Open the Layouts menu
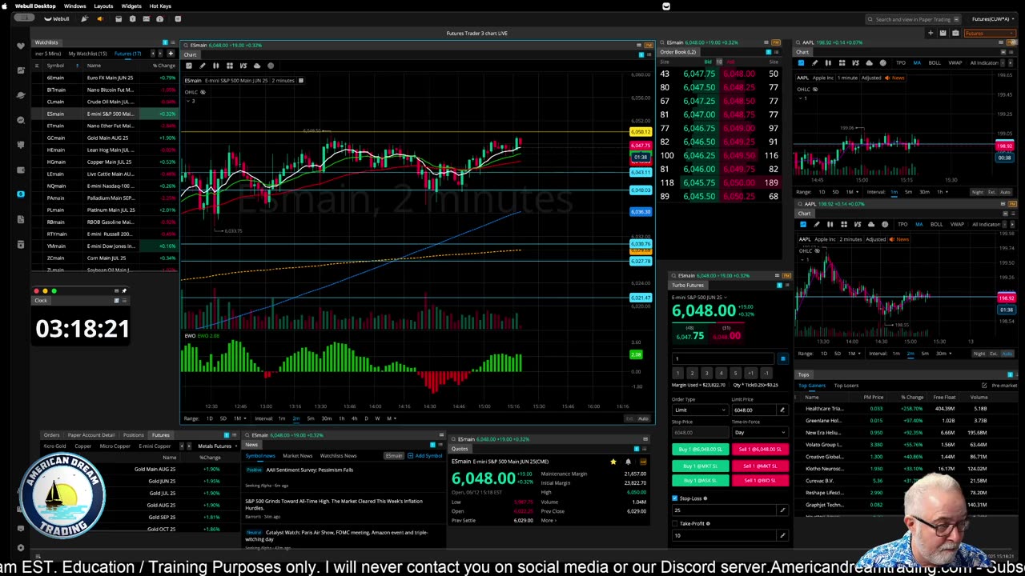This screenshot has width=1025, height=576. point(103,6)
